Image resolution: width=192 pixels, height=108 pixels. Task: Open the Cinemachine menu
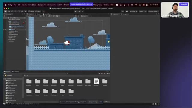point(51,5)
